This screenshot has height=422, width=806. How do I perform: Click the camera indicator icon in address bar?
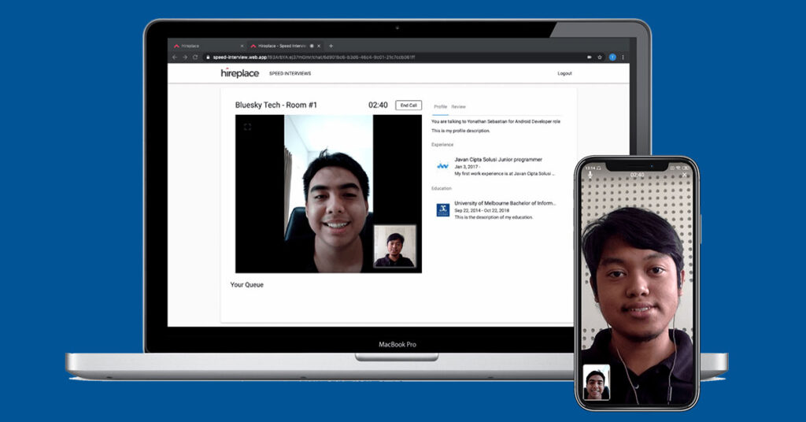click(x=589, y=57)
